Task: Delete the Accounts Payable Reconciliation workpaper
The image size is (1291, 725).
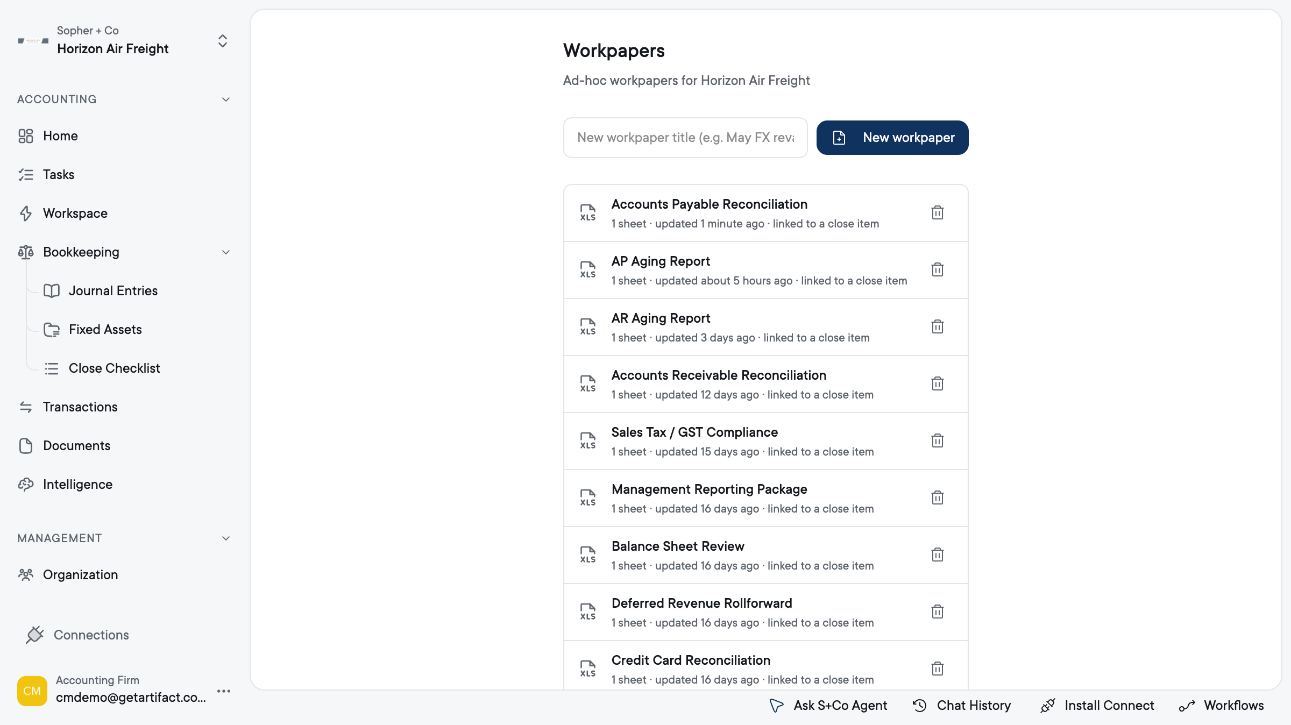Action: (937, 212)
